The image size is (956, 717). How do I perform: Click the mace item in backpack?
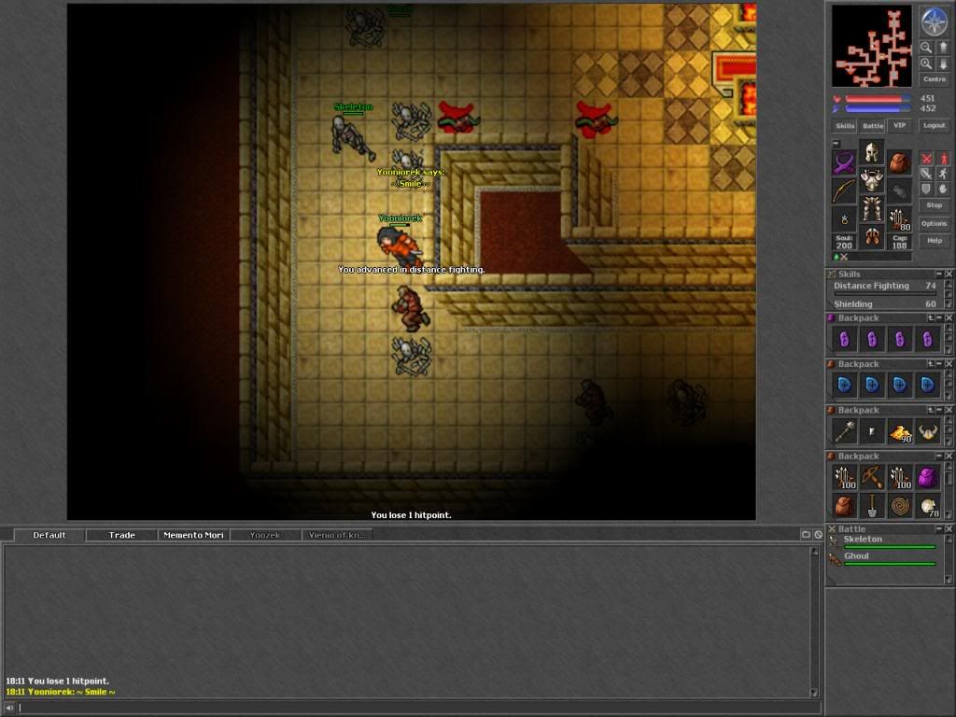pos(845,431)
